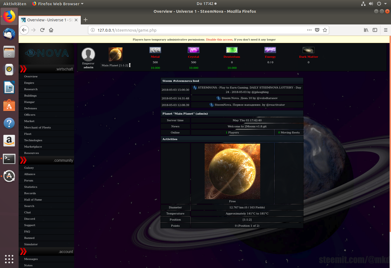Close the Overview - Universe 1 tab

click(76, 20)
